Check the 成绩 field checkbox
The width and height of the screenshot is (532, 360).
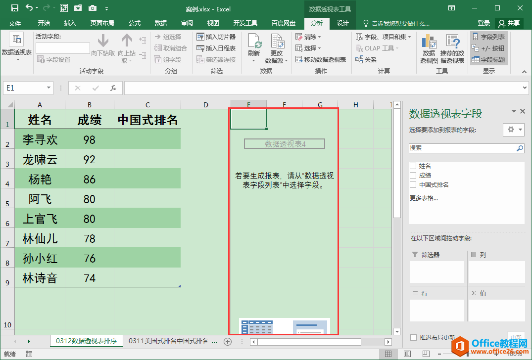[413, 176]
